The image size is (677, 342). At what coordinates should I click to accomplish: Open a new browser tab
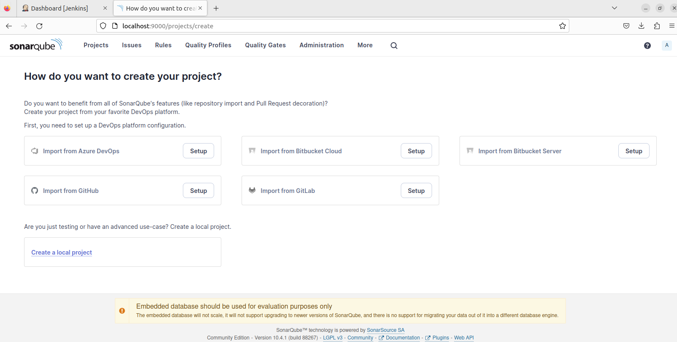[x=216, y=8]
